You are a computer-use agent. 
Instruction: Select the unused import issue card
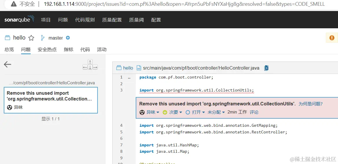[x=51, y=100]
